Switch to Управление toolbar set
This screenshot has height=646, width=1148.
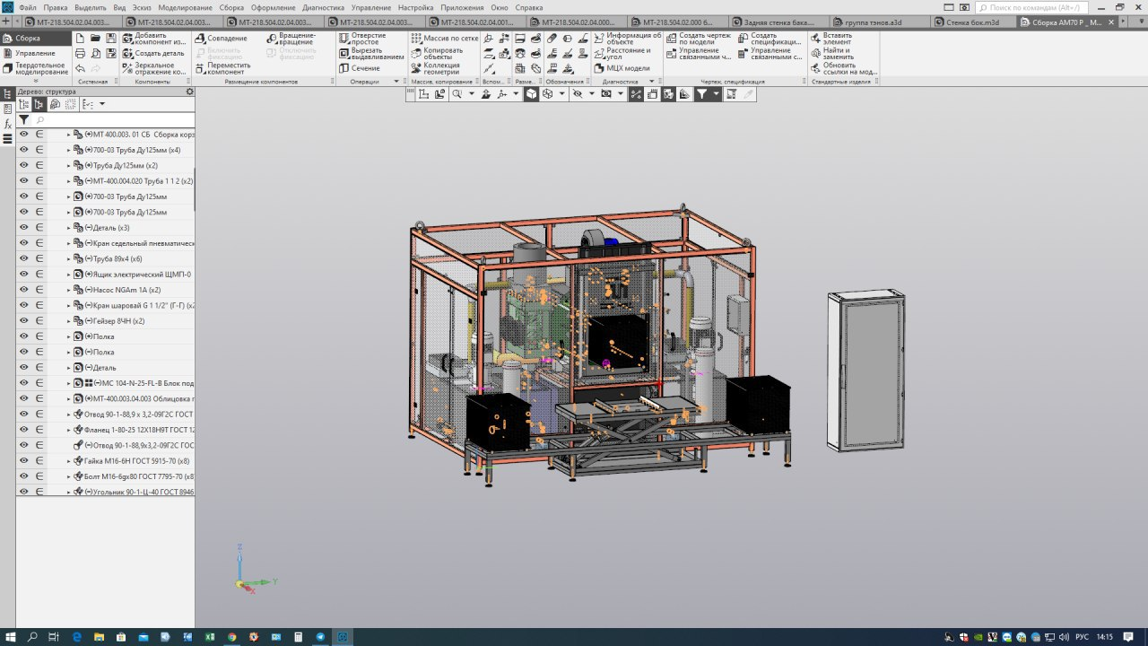click(x=34, y=53)
